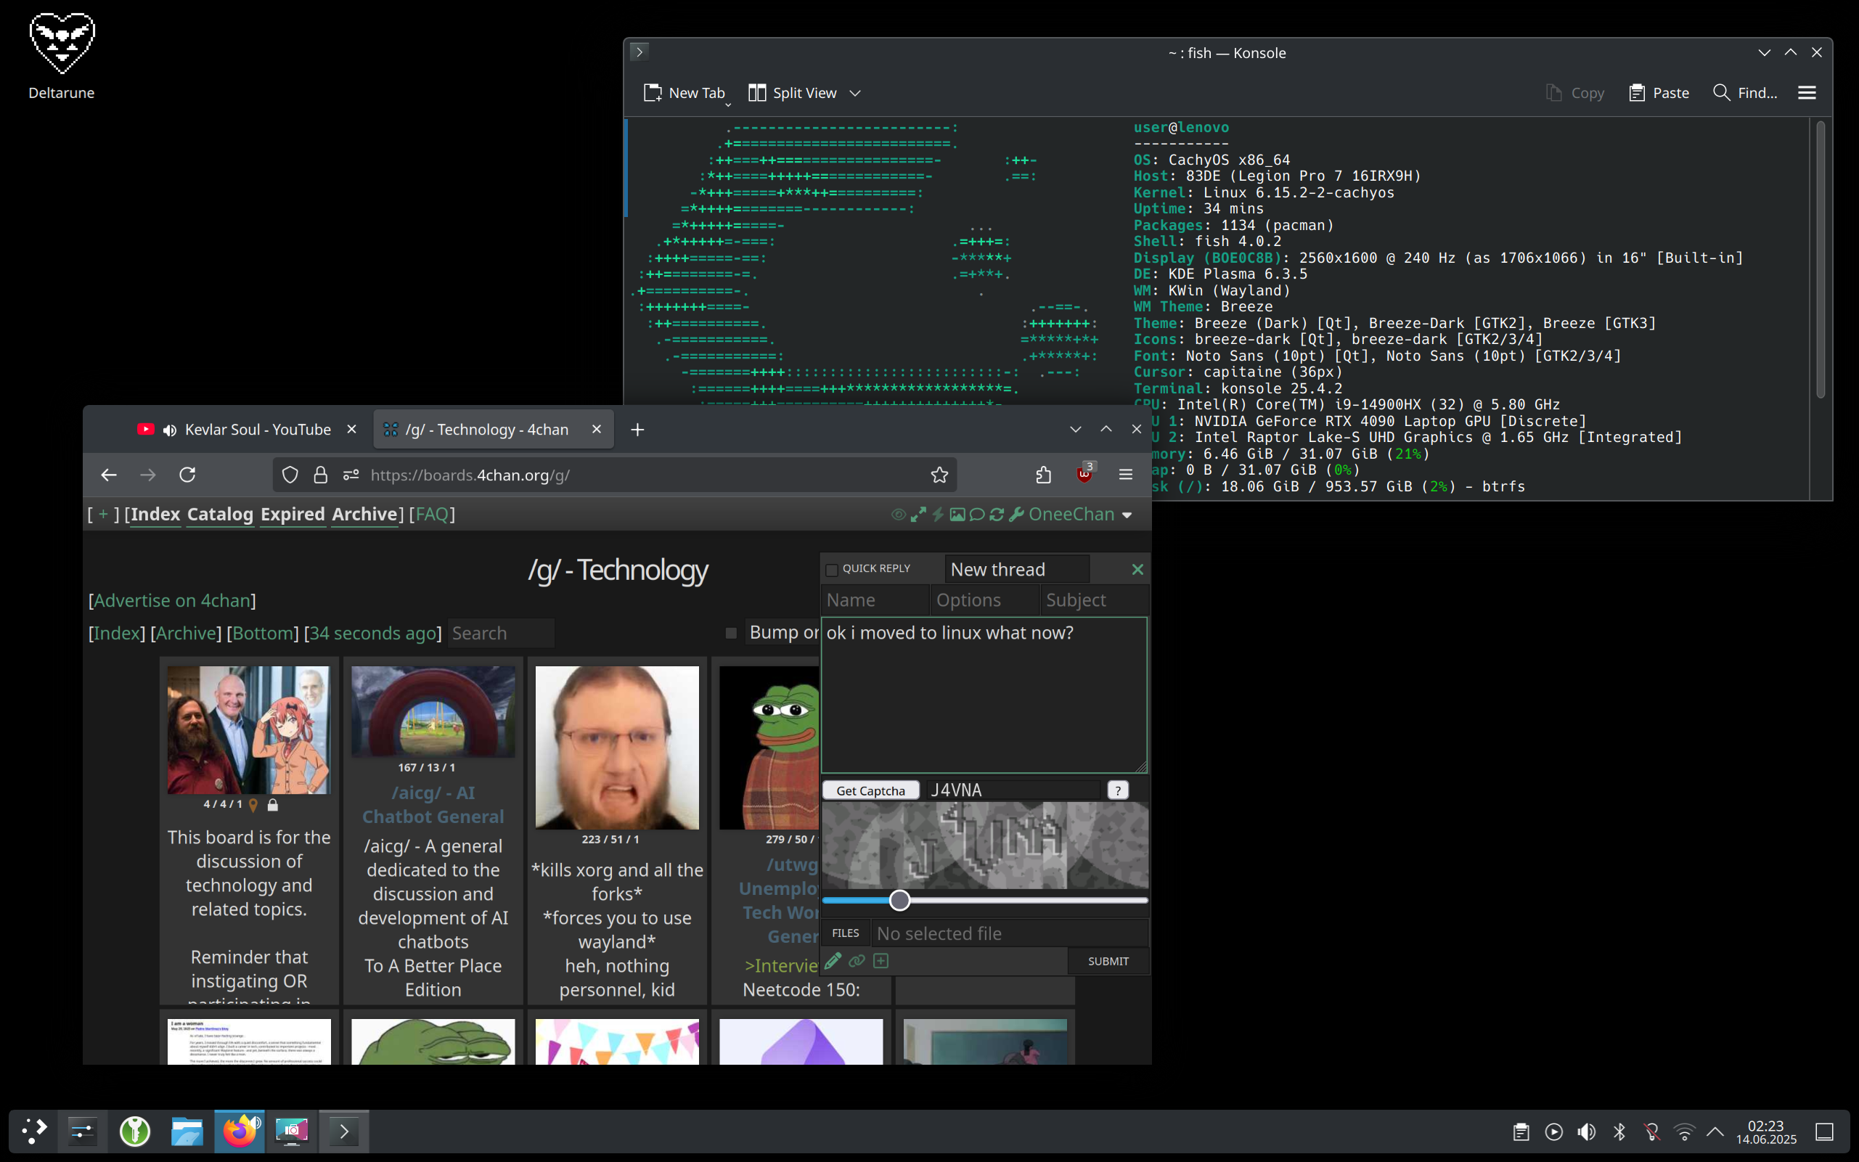Expand the Split View dropdown arrow
Viewport: 1859px width, 1162px height.
coord(854,93)
